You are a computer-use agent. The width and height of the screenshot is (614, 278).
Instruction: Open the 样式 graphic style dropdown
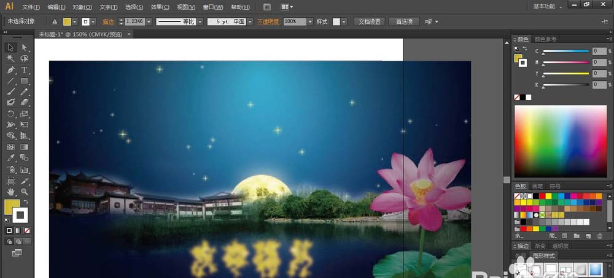click(x=344, y=22)
